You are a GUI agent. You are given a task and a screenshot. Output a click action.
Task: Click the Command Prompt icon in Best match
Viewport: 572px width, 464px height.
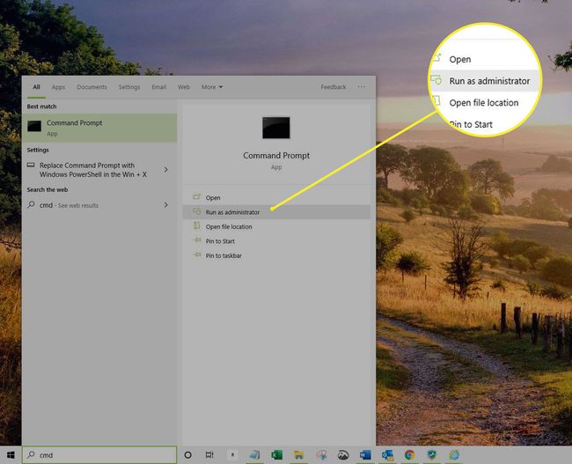click(x=34, y=126)
